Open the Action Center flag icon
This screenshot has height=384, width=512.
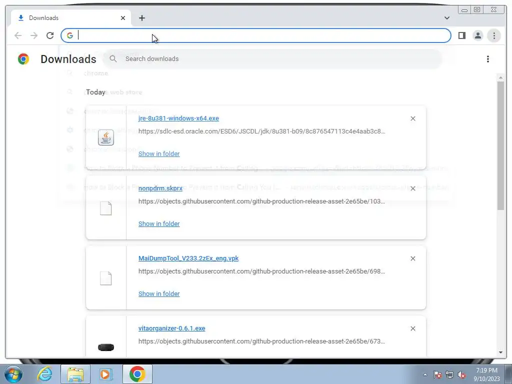(437, 374)
